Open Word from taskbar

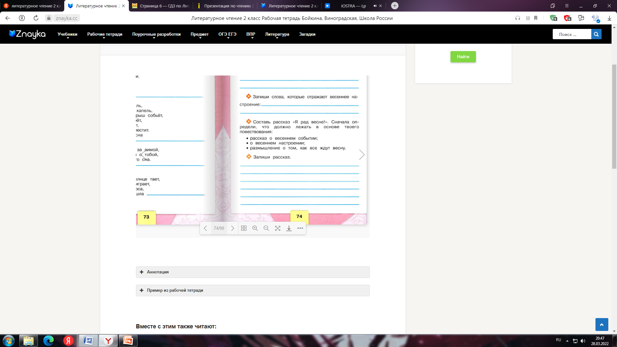[x=88, y=340]
